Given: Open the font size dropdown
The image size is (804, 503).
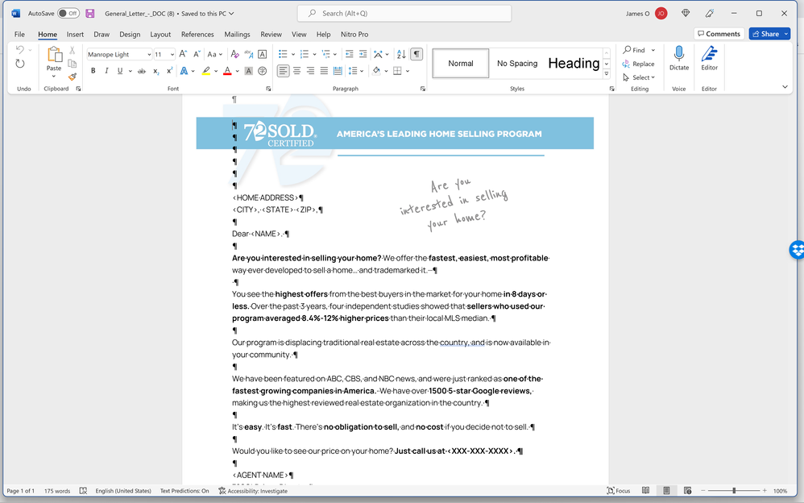Looking at the screenshot, I should [x=173, y=54].
